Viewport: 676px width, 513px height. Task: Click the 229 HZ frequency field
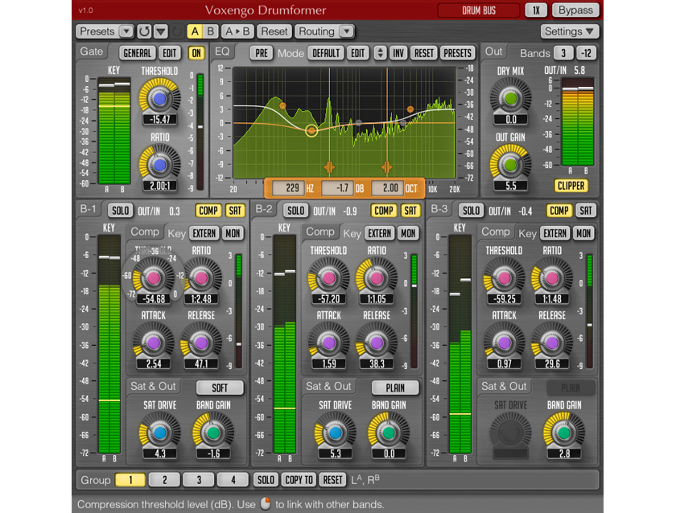(288, 188)
